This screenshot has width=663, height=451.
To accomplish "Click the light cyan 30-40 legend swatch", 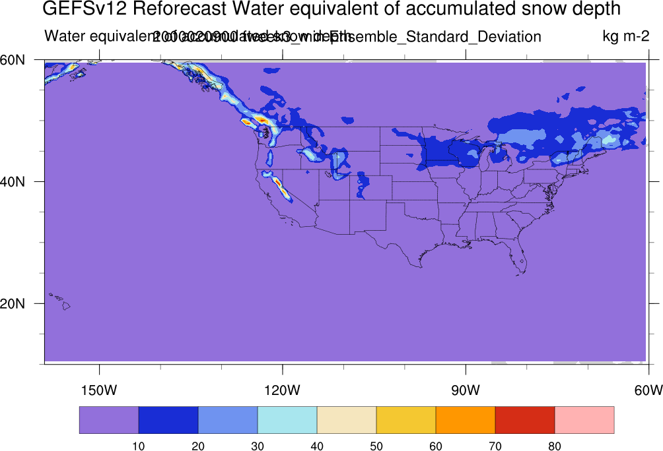I will [287, 420].
